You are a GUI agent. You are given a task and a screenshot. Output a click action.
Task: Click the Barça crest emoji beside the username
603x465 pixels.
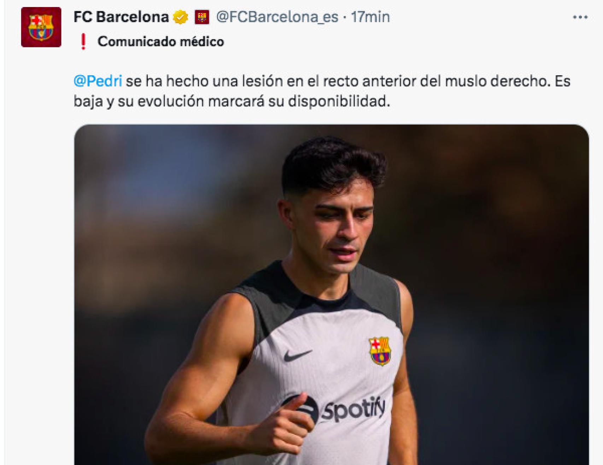point(202,16)
